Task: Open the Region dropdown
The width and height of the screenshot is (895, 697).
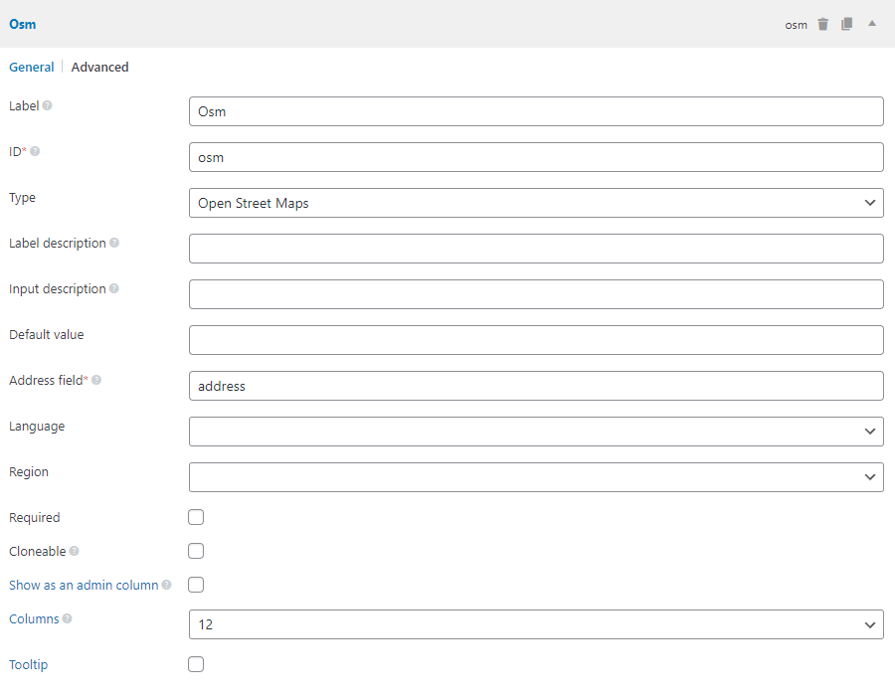Action: (536, 477)
